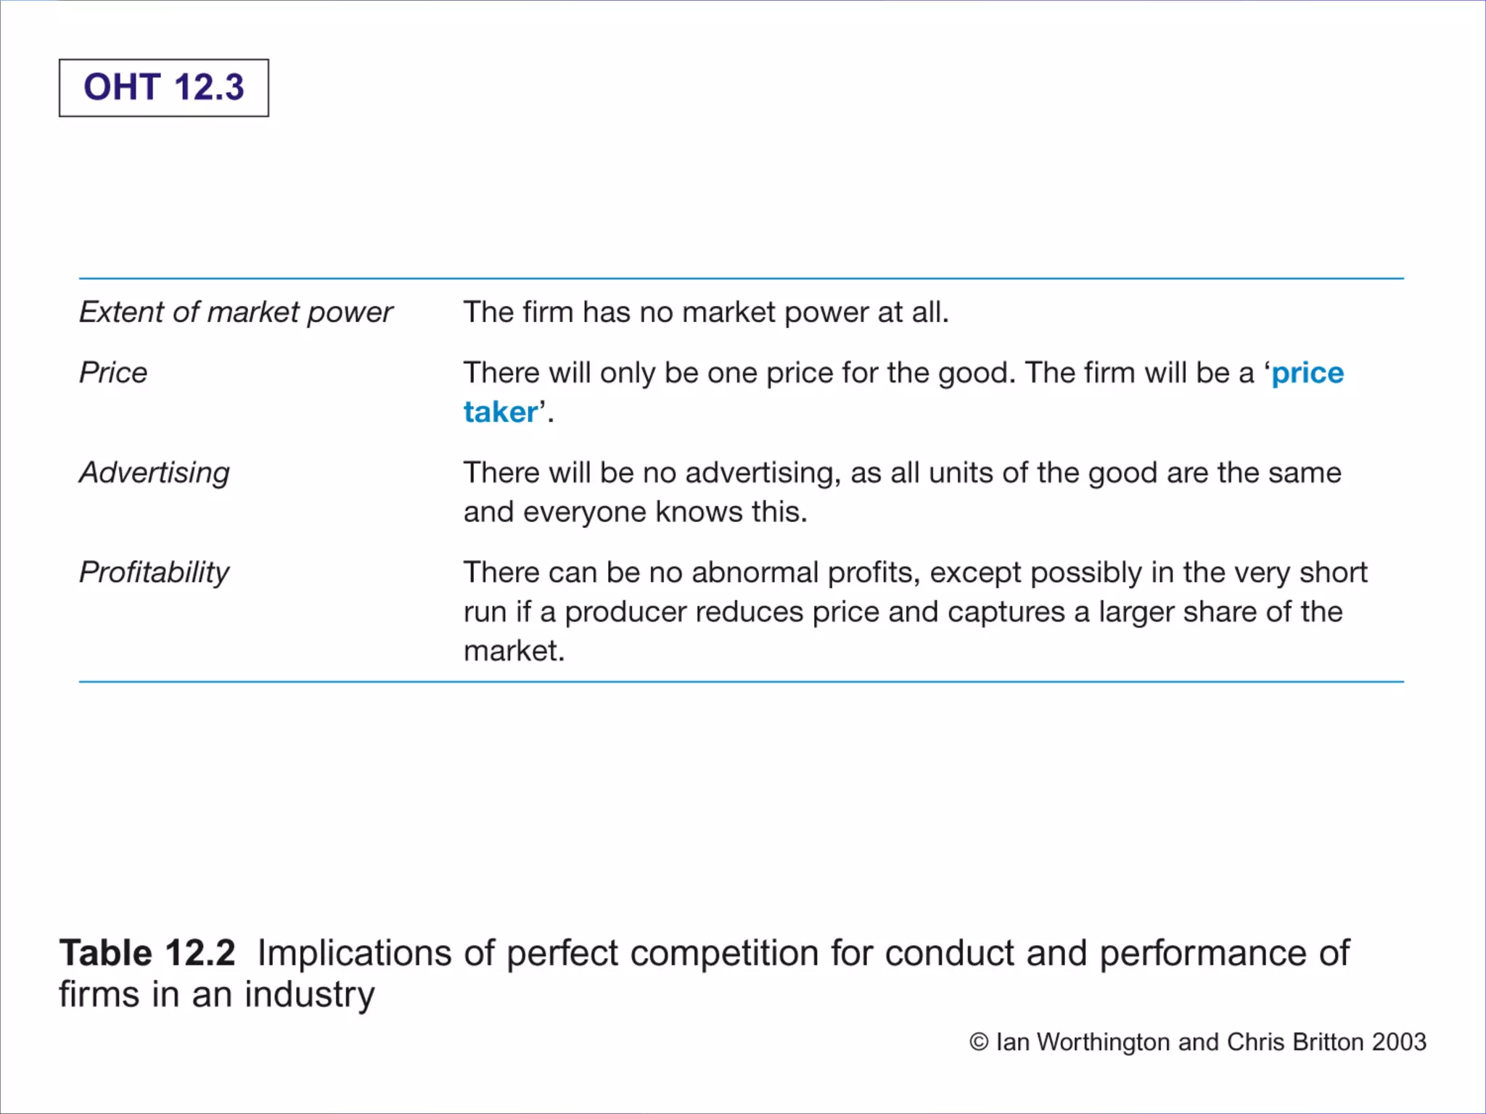Click the blue 'taker' highlighted word

click(501, 412)
